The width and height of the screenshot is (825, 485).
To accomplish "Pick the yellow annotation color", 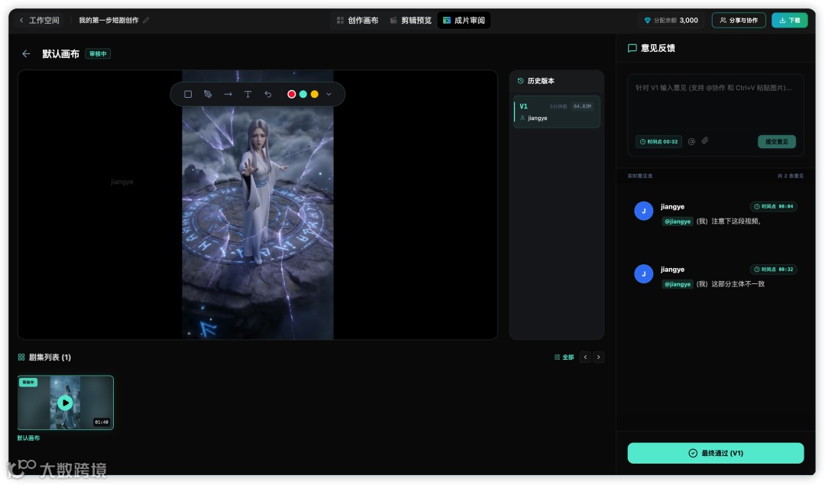I will coord(315,94).
